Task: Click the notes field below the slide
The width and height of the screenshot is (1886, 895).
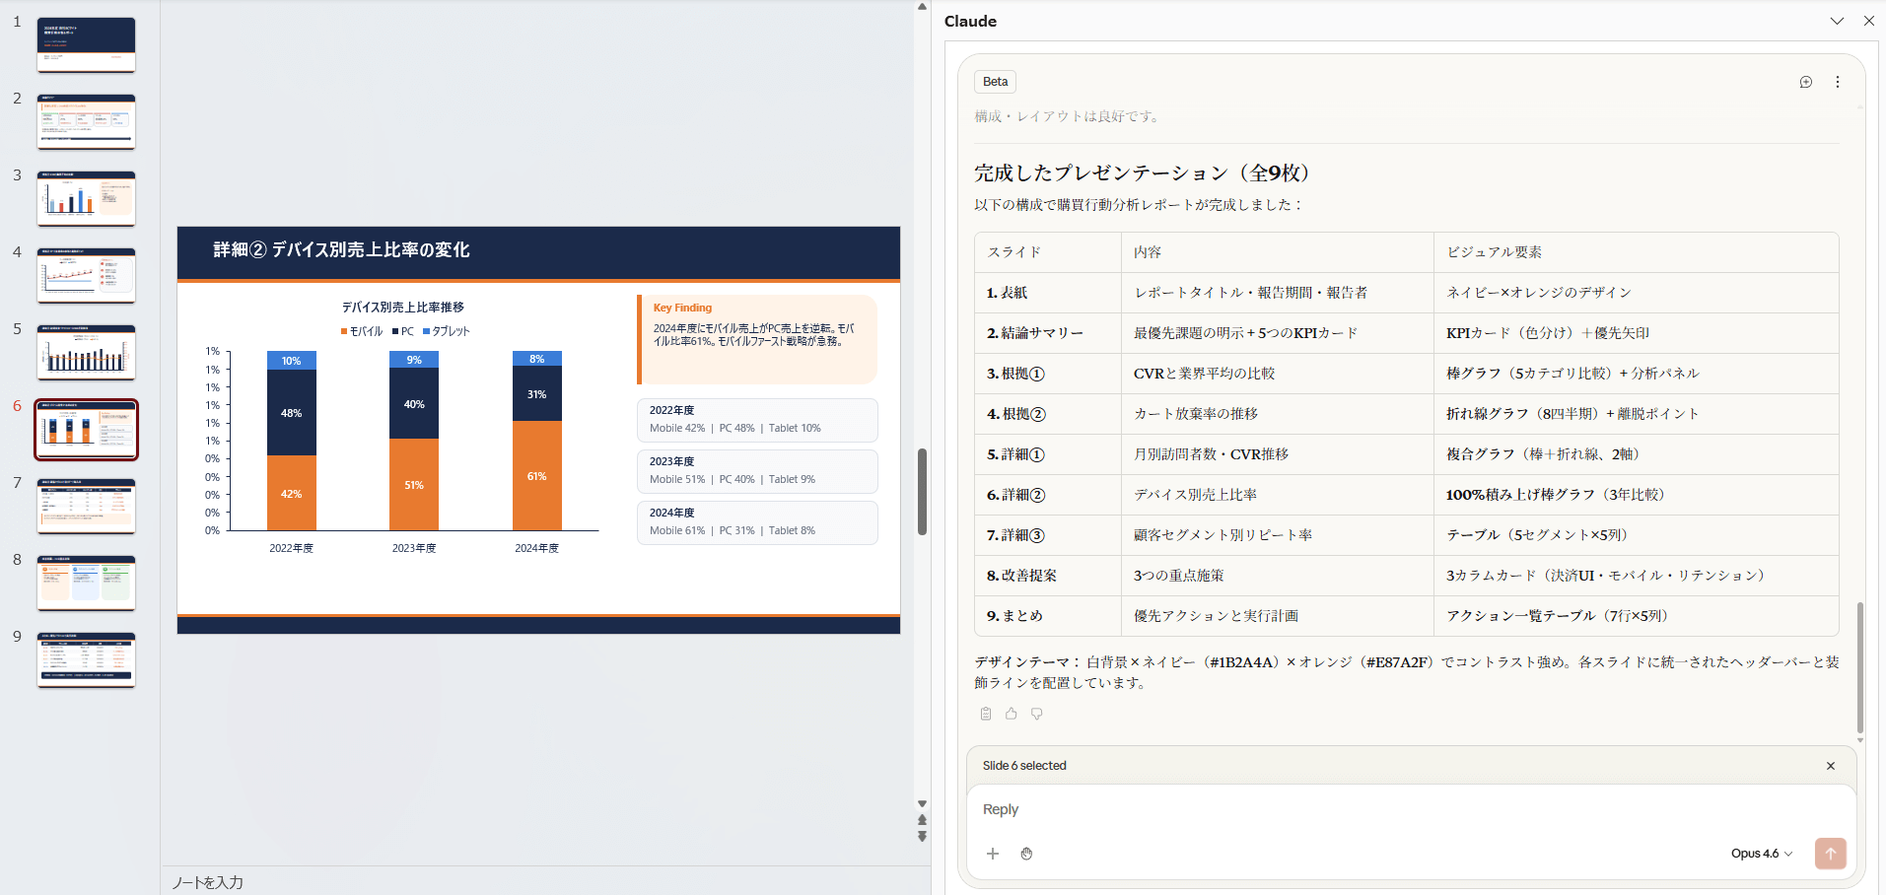Action: pos(542,882)
